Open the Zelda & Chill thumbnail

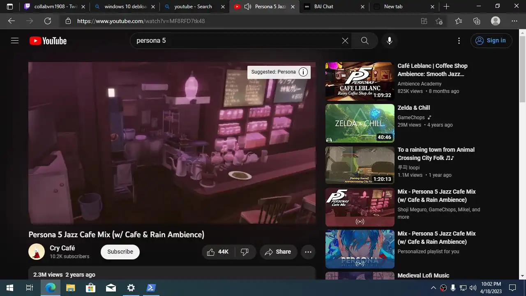click(360, 123)
